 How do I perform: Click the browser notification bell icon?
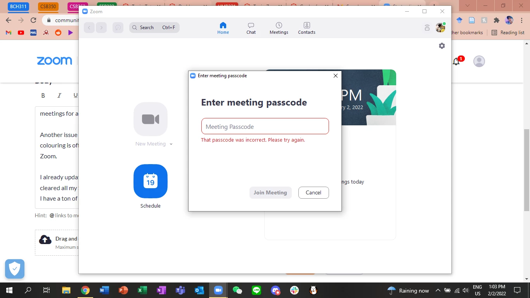point(456,61)
